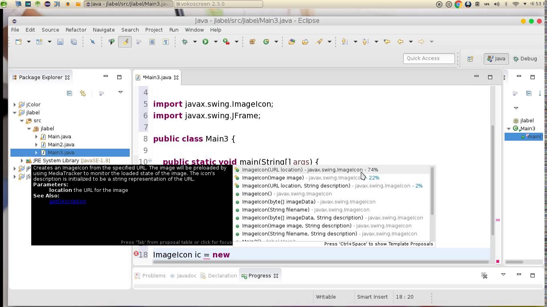This screenshot has width=547, height=307.
Task: Click the Debug bug icon
Action: coord(185,42)
